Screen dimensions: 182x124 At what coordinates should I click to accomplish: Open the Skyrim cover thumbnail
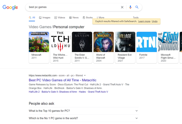pos(82,42)
